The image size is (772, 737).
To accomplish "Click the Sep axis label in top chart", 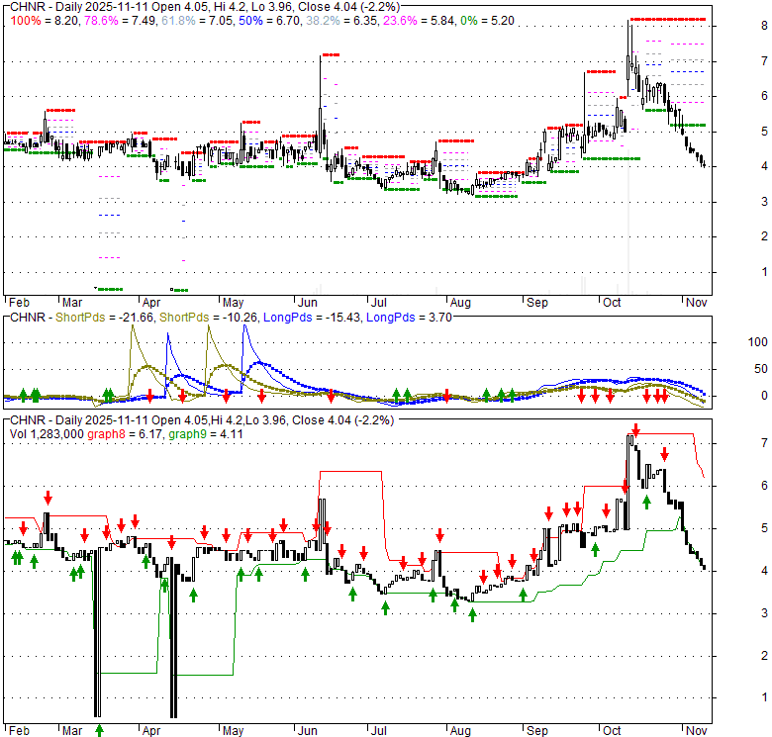I will click(537, 303).
